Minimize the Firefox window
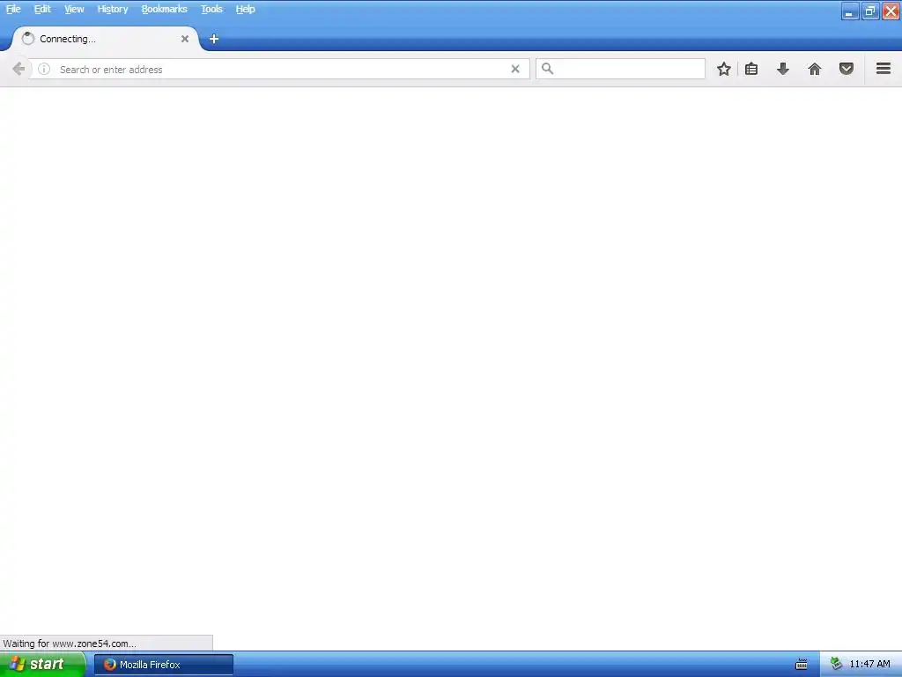This screenshot has height=677, width=902. [x=849, y=11]
